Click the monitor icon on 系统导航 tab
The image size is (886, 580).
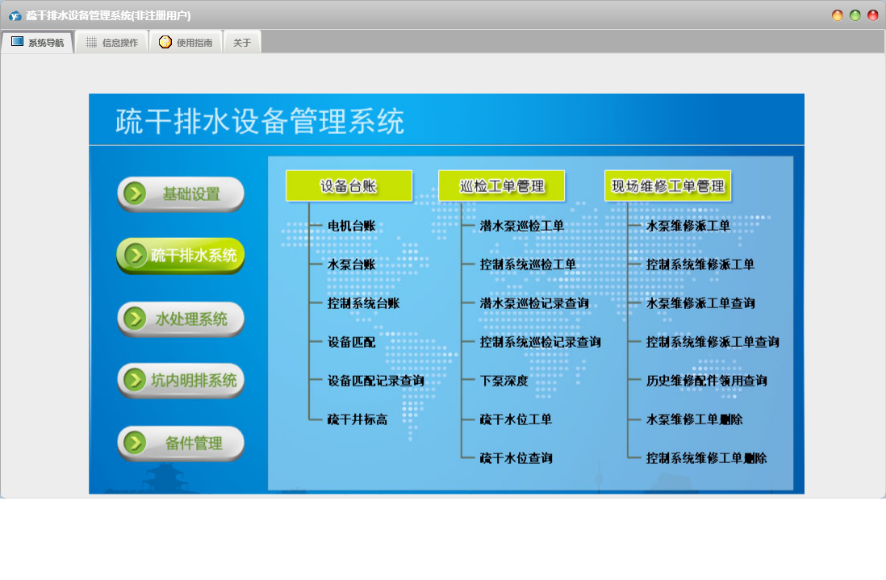pos(18,42)
